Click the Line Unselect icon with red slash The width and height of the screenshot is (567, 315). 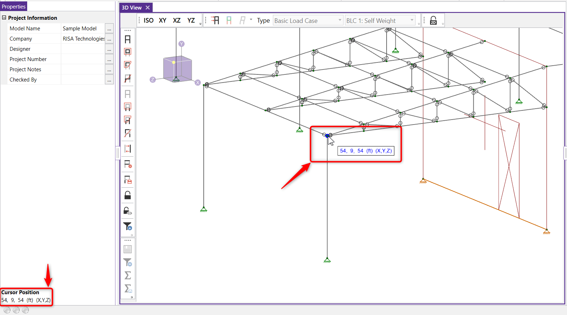point(128,133)
